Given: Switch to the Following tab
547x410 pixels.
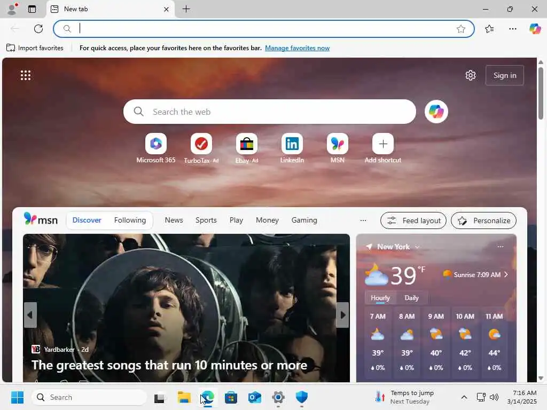Looking at the screenshot, I should (130, 220).
